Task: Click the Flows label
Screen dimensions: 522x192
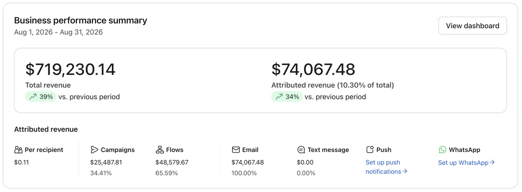Action: [175, 150]
